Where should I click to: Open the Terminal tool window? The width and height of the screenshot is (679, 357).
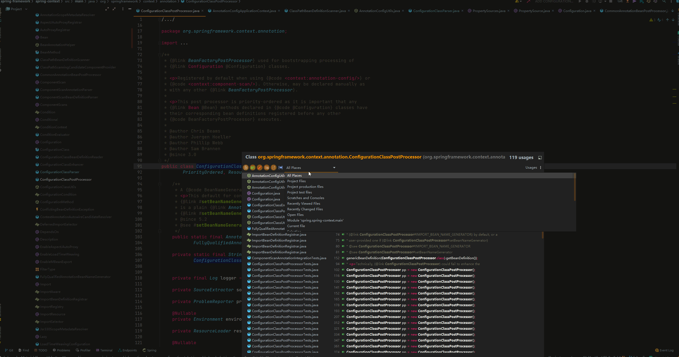pyautogui.click(x=104, y=350)
